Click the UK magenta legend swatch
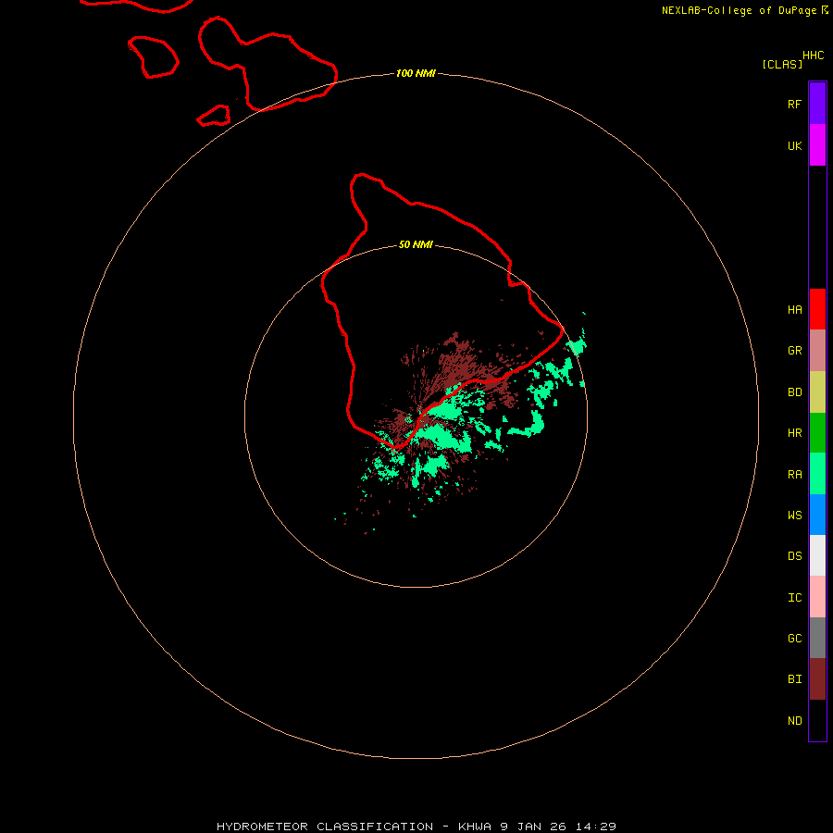 click(x=817, y=144)
